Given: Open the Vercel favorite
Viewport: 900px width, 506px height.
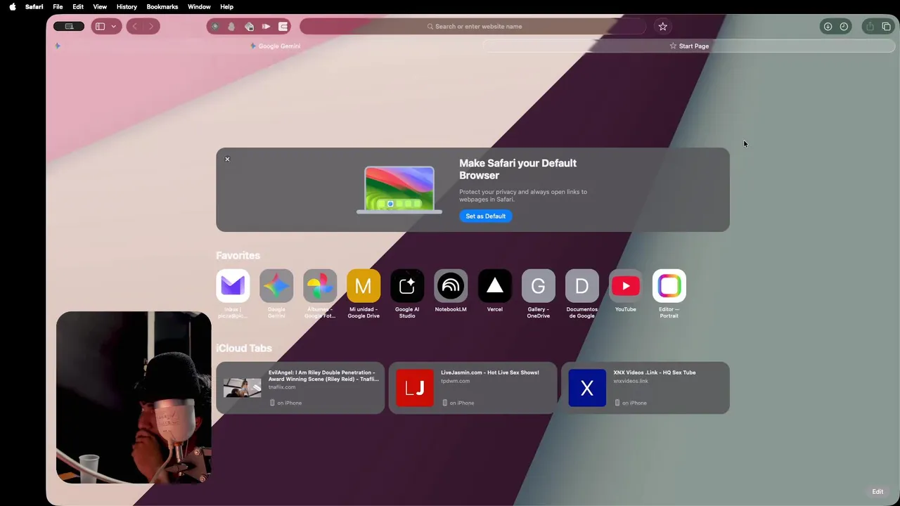Looking at the screenshot, I should pos(495,286).
